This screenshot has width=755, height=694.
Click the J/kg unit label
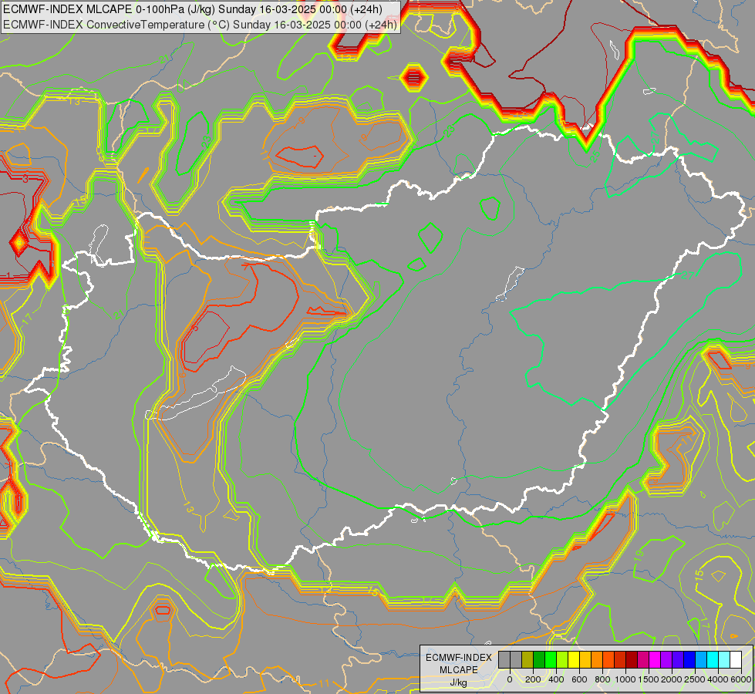pos(458,683)
